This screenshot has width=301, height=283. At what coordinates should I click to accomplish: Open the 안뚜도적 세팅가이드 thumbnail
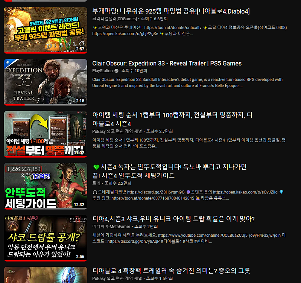click(x=46, y=186)
